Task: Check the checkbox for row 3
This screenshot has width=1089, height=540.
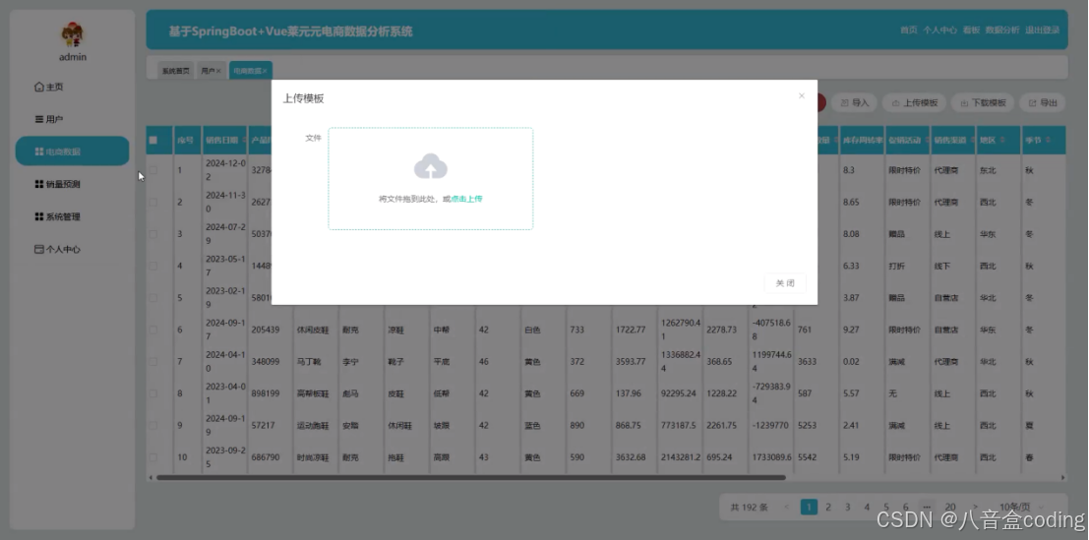Action: [152, 234]
